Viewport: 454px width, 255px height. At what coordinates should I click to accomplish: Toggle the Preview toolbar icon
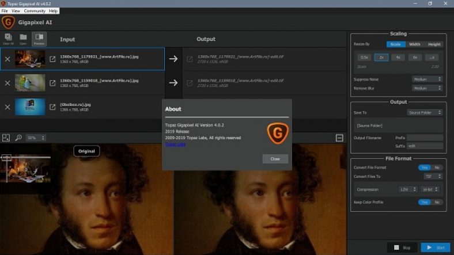tap(39, 39)
